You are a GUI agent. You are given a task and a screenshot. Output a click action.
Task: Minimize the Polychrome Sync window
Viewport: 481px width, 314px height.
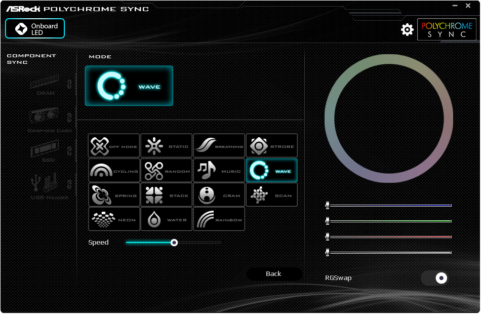pos(455,6)
